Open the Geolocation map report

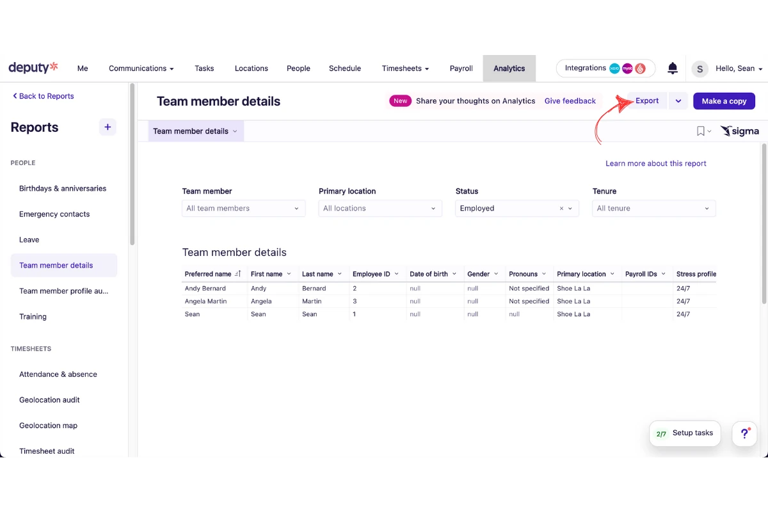pos(48,426)
